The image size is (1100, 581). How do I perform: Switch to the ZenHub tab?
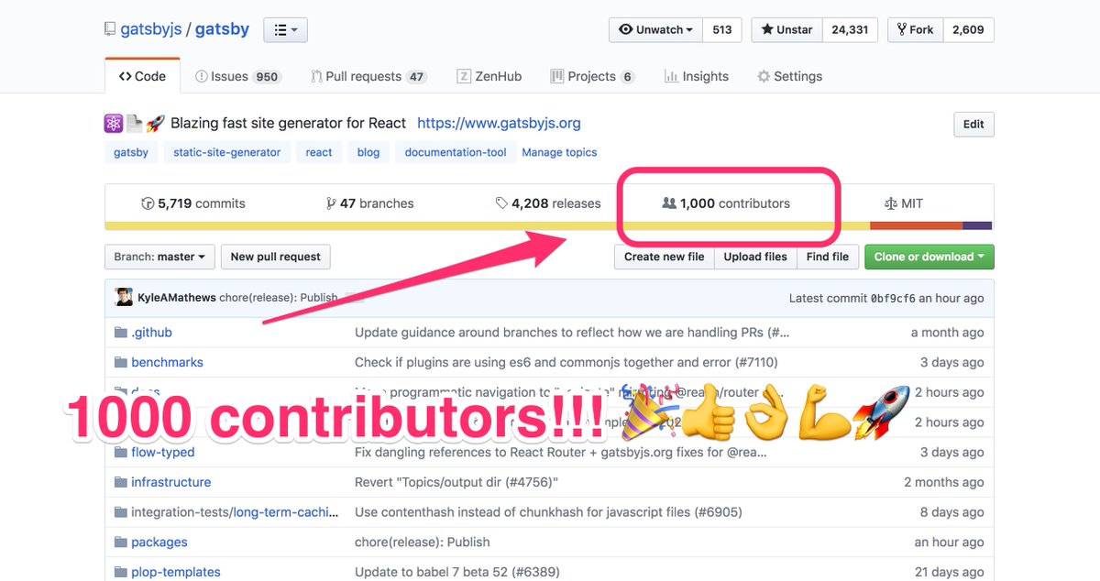(x=489, y=76)
